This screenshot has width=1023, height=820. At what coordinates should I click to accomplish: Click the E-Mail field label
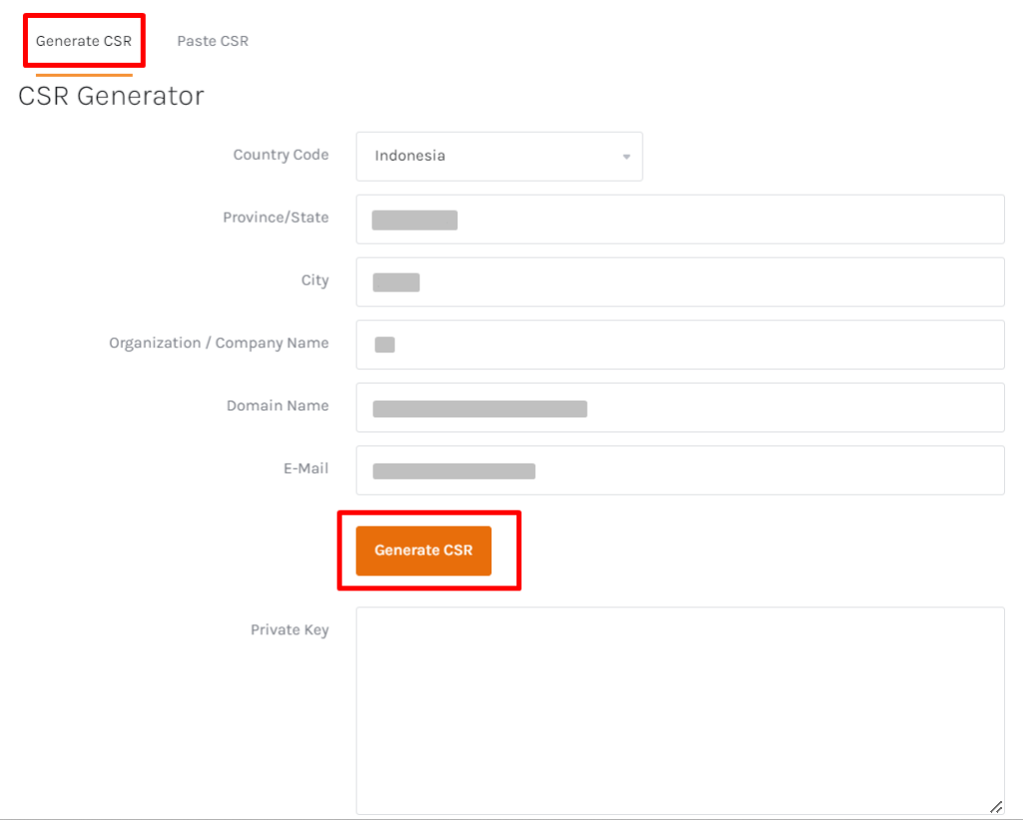pos(306,468)
